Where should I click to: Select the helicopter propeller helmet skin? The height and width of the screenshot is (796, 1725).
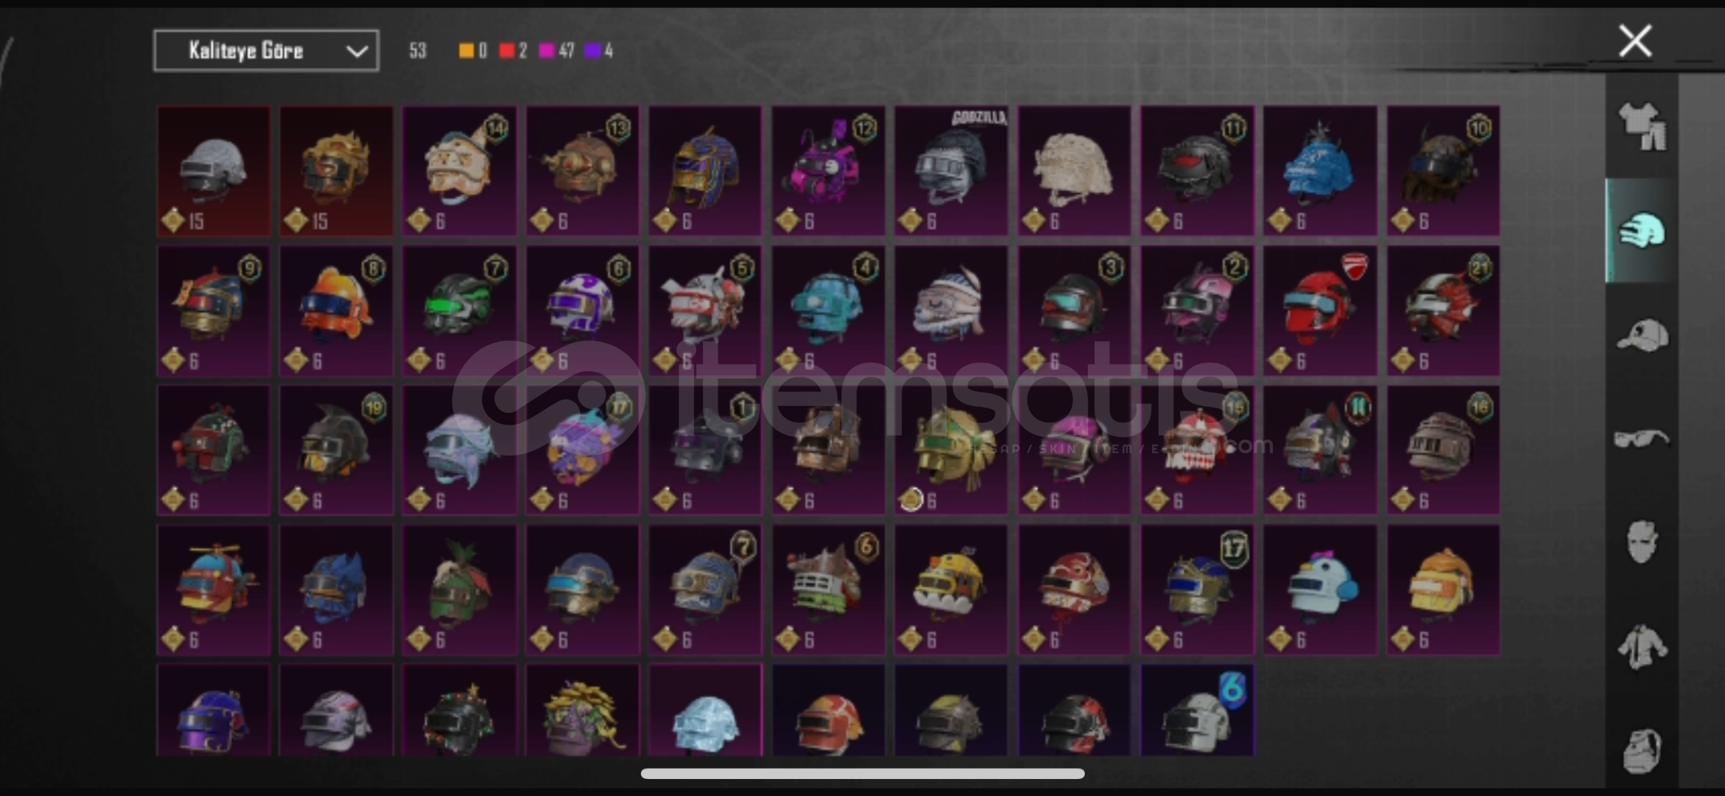click(x=214, y=590)
